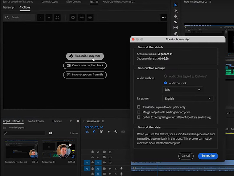Add a marker in the timeline
Viewport: 234px width, 176px height.
(109, 132)
